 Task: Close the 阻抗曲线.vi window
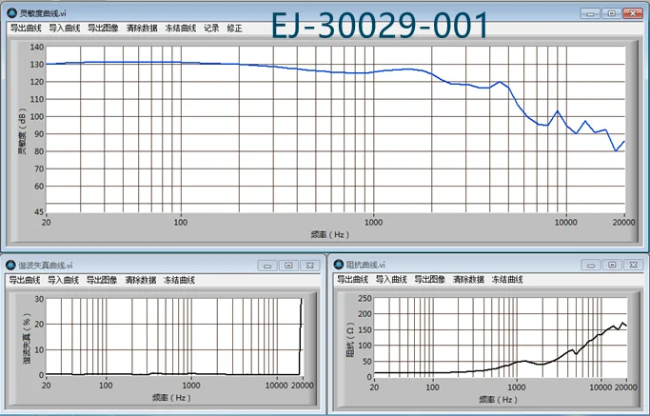634,265
